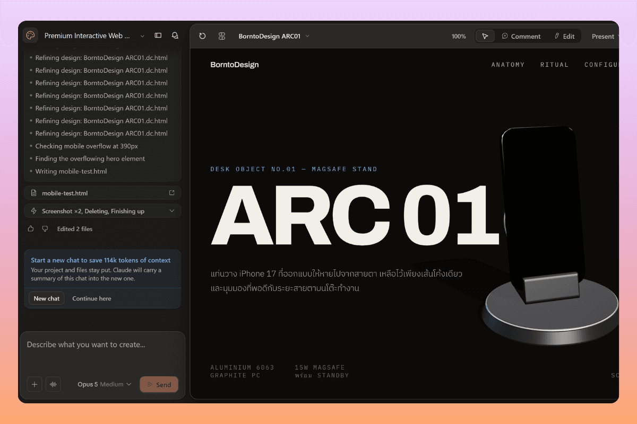637x424 pixels.
Task: Click the ARC 01 hero heading
Action: (356, 215)
